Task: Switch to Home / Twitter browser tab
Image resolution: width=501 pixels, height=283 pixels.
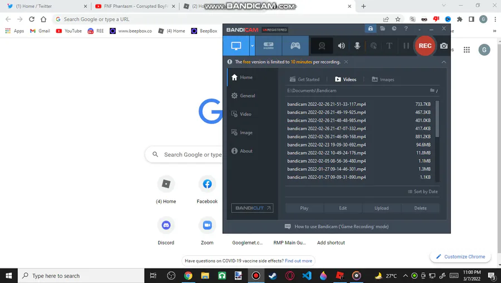Action: 46,6
